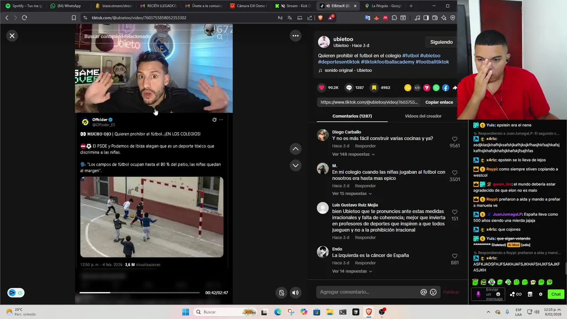Open the #footballtiktok hashtag link
The image size is (567, 319).
click(x=432, y=62)
